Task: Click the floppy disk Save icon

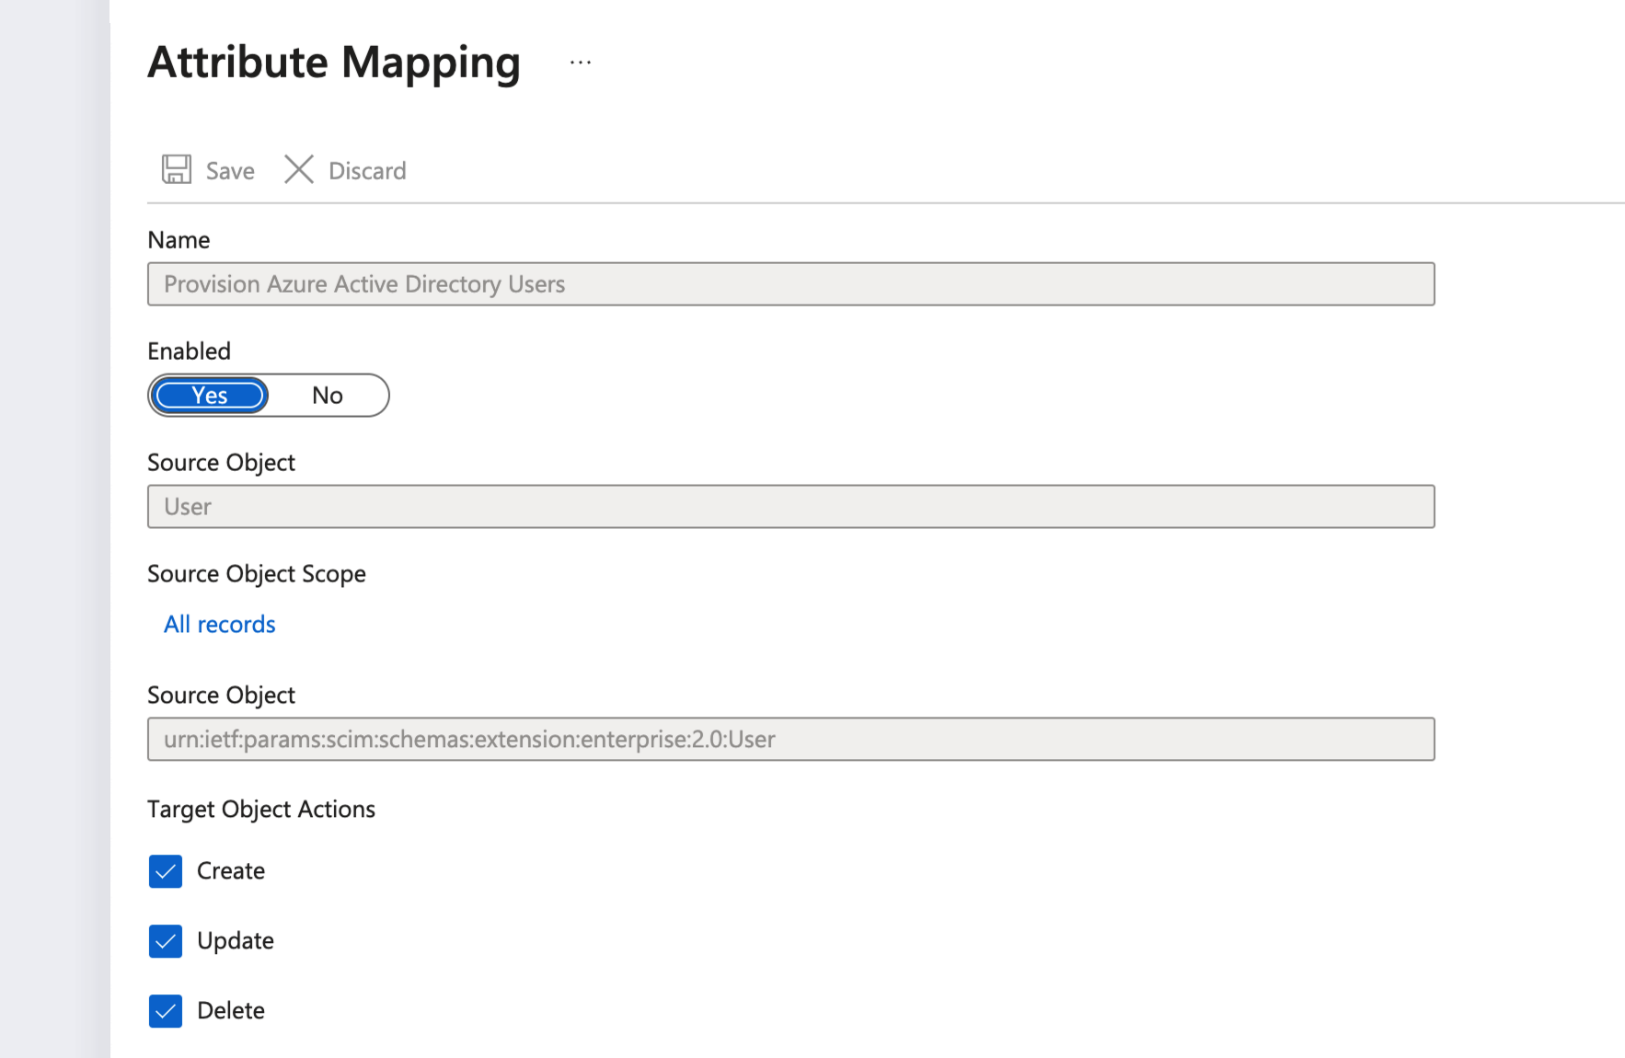Action: (x=177, y=170)
